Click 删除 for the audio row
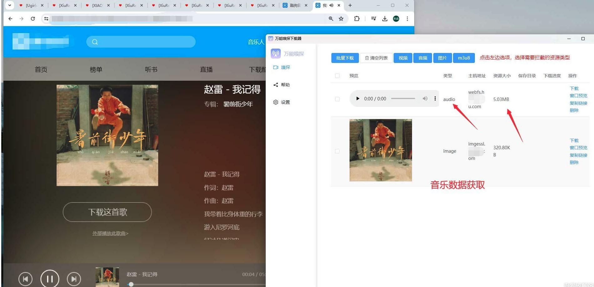594x287 pixels. (574, 110)
